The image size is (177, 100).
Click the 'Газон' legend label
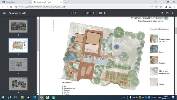pos(162,84)
